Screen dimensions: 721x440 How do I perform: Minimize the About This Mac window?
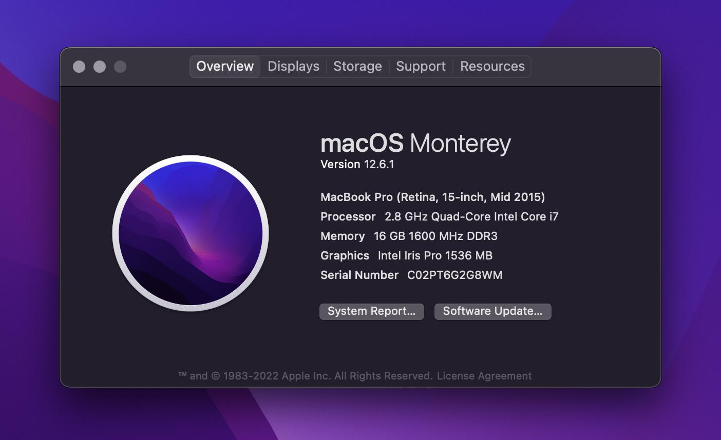(100, 67)
